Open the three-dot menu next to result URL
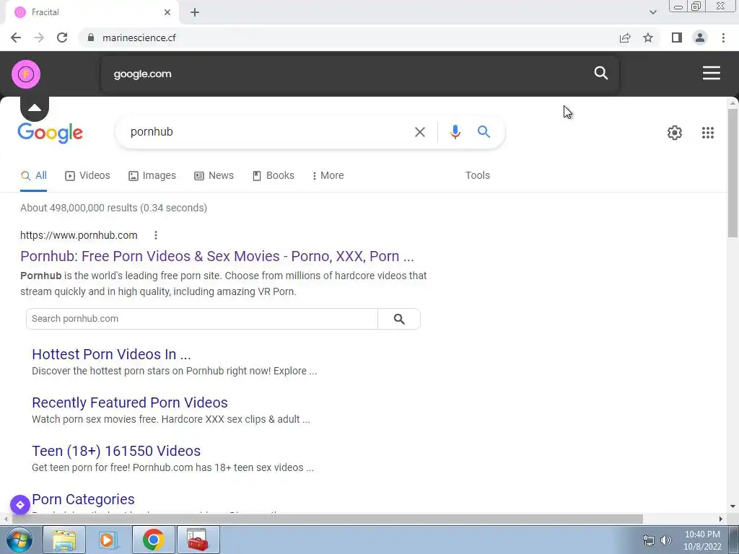The image size is (739, 554). click(156, 235)
